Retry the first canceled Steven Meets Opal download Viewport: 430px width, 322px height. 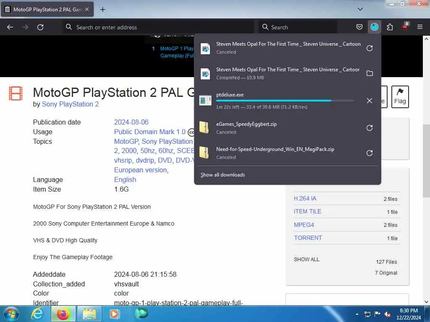pos(370,48)
